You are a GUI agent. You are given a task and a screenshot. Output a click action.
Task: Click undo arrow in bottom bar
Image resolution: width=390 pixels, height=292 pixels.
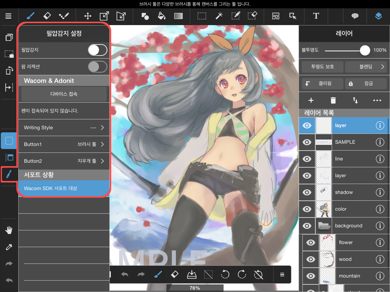[x=125, y=275]
